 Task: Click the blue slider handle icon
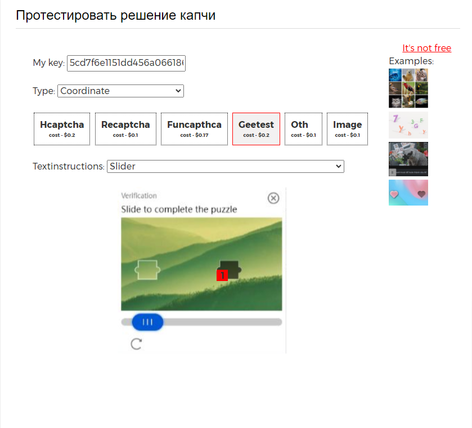pos(148,322)
